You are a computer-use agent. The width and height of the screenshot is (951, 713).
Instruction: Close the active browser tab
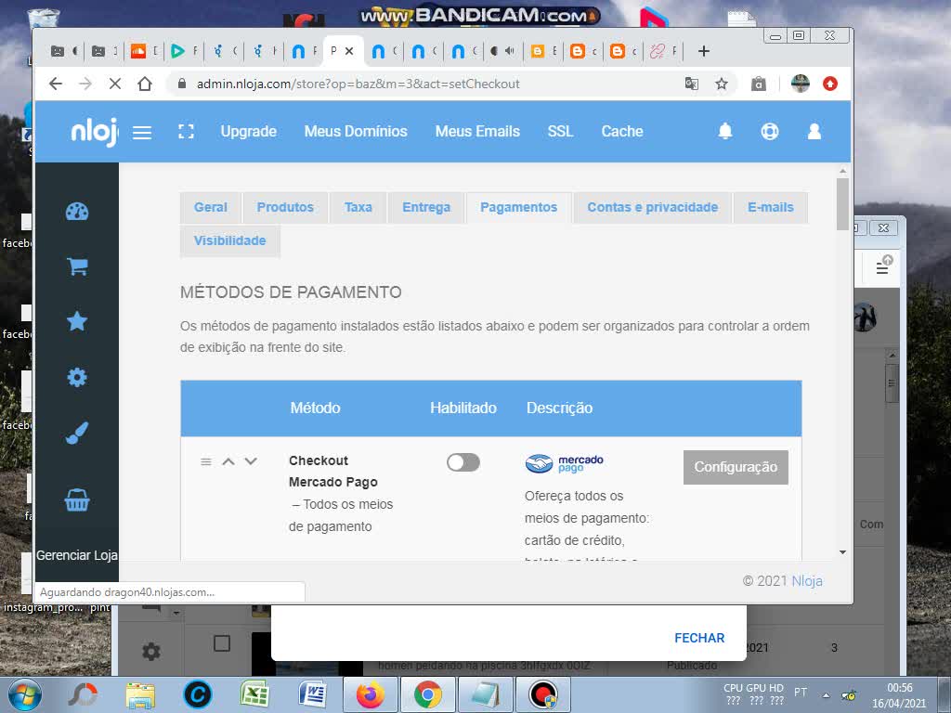[x=349, y=52]
